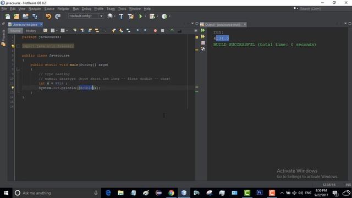
Task: Open the Refactor menu
Action: pyautogui.click(x=63, y=9)
